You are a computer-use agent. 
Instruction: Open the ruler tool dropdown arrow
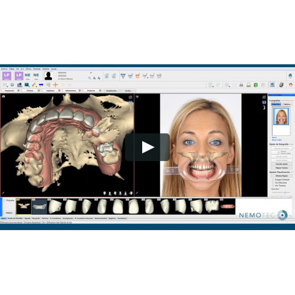click(x=37, y=86)
